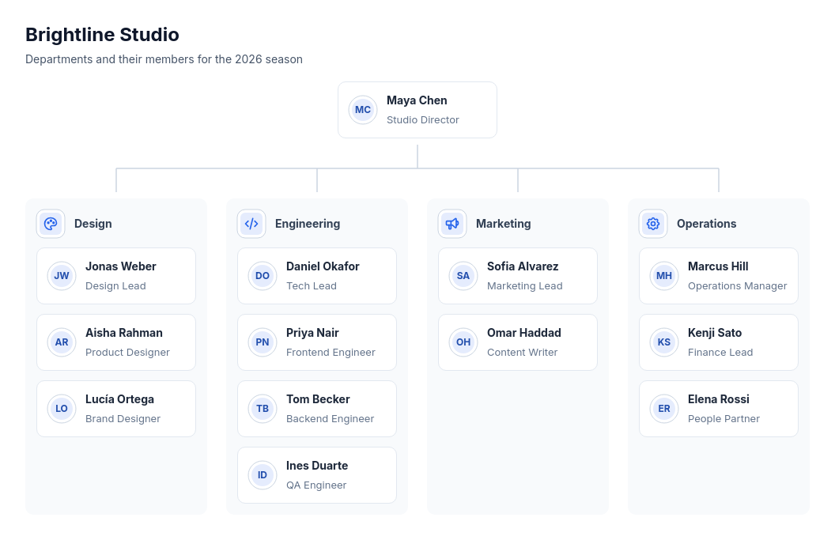Click the Design Lead role text

tap(115, 286)
